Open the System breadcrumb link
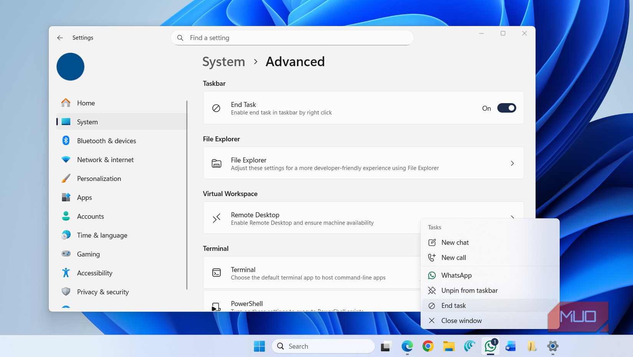Image resolution: width=633 pixels, height=357 pixels. click(x=224, y=61)
